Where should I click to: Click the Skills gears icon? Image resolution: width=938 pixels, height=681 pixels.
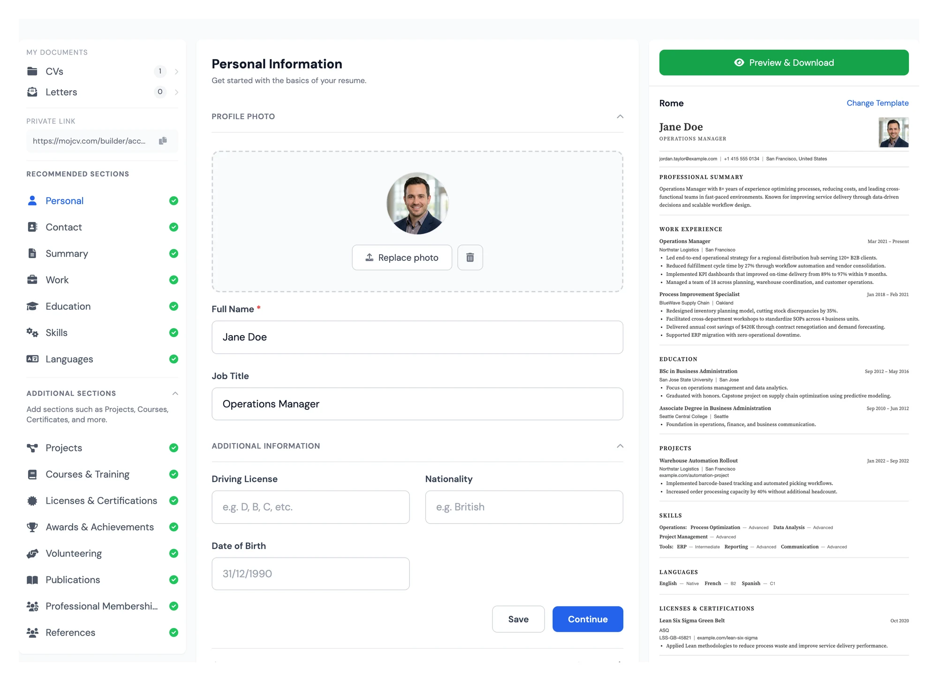(32, 332)
